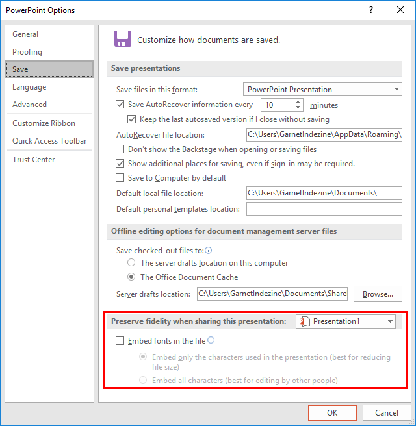The width and height of the screenshot is (416, 426).
Task: Click the AutoRecover file location field
Action: [x=324, y=135]
